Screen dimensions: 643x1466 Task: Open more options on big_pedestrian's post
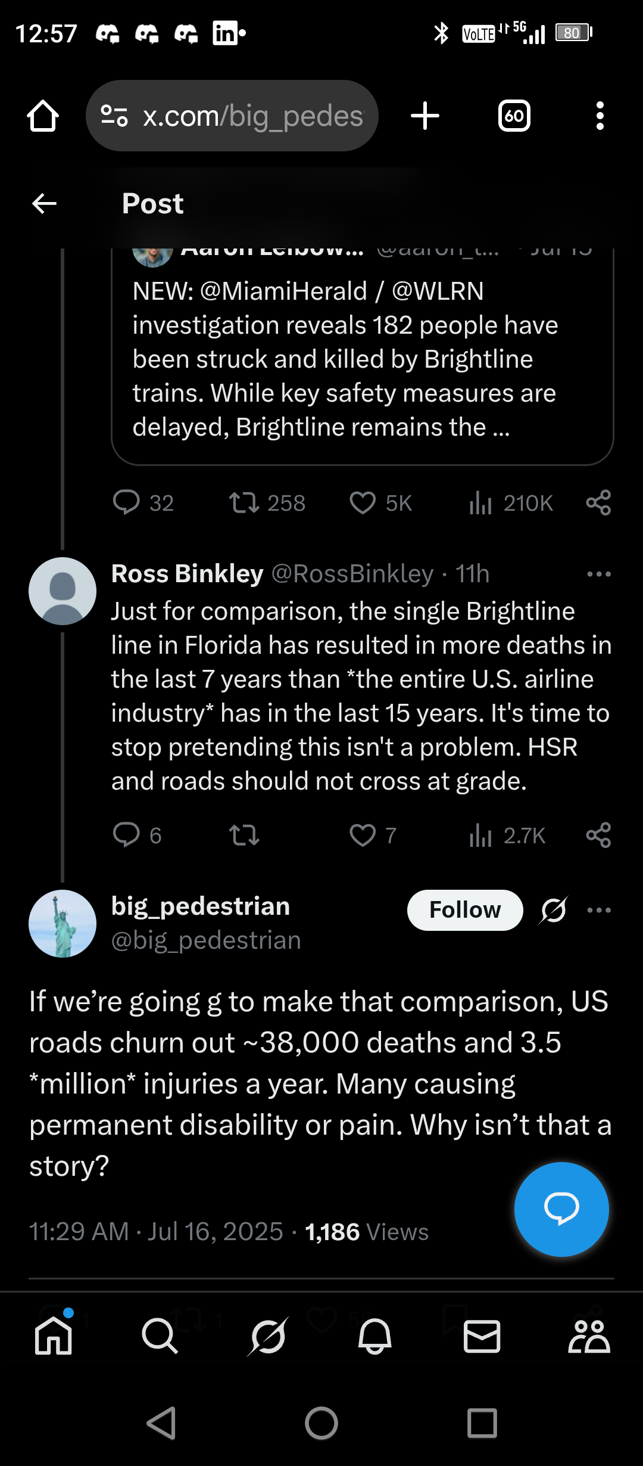click(x=598, y=910)
